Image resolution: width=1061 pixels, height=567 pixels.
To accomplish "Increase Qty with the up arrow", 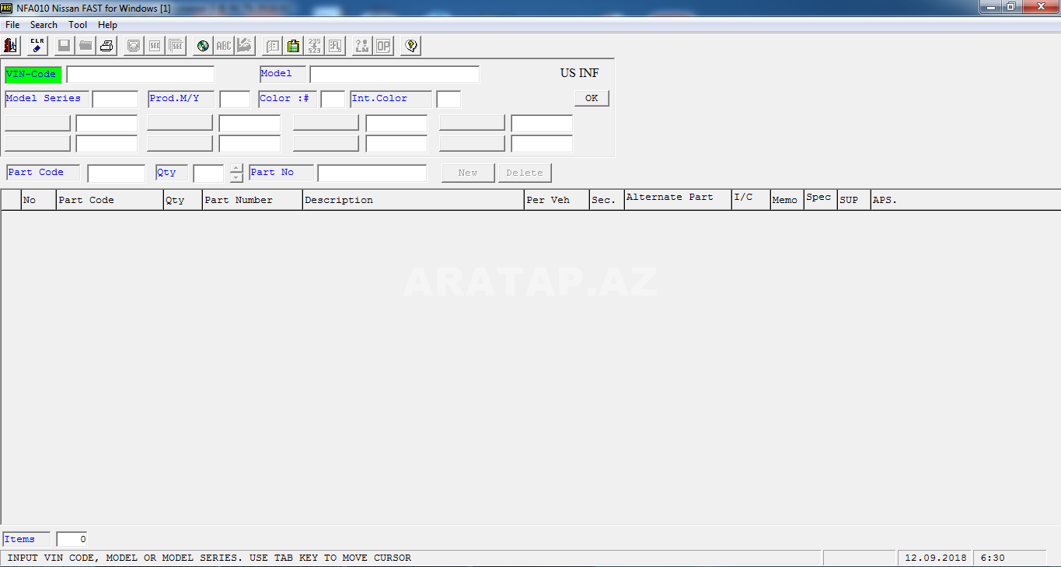I will 236,168.
